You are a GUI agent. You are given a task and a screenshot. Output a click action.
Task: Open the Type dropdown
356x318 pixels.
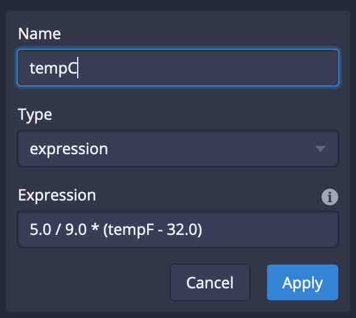(x=178, y=148)
